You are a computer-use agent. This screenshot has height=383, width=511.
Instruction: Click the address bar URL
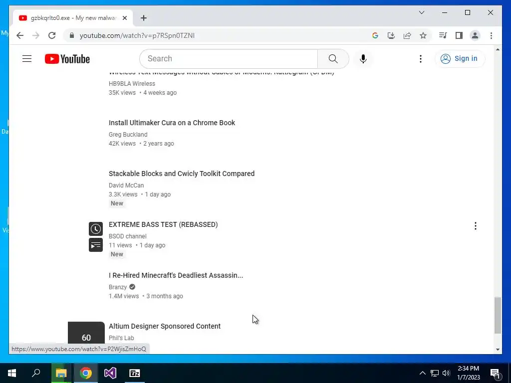pos(137,35)
